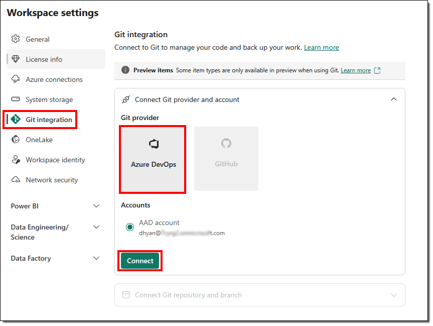Expand the Power BI settings section
The width and height of the screenshot is (433, 326).
click(x=96, y=206)
